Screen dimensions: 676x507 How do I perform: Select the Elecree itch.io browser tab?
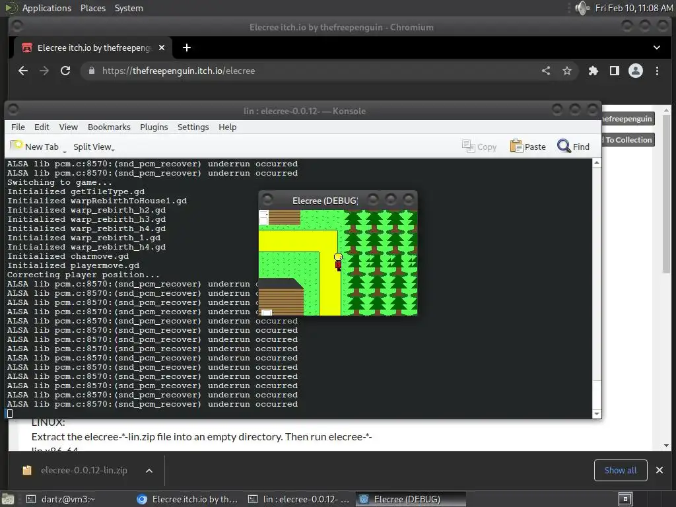point(93,48)
